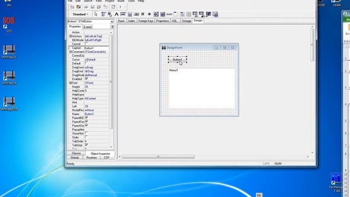Select Button1 on the DesignForm
The image size is (350, 197).
tap(177, 60)
